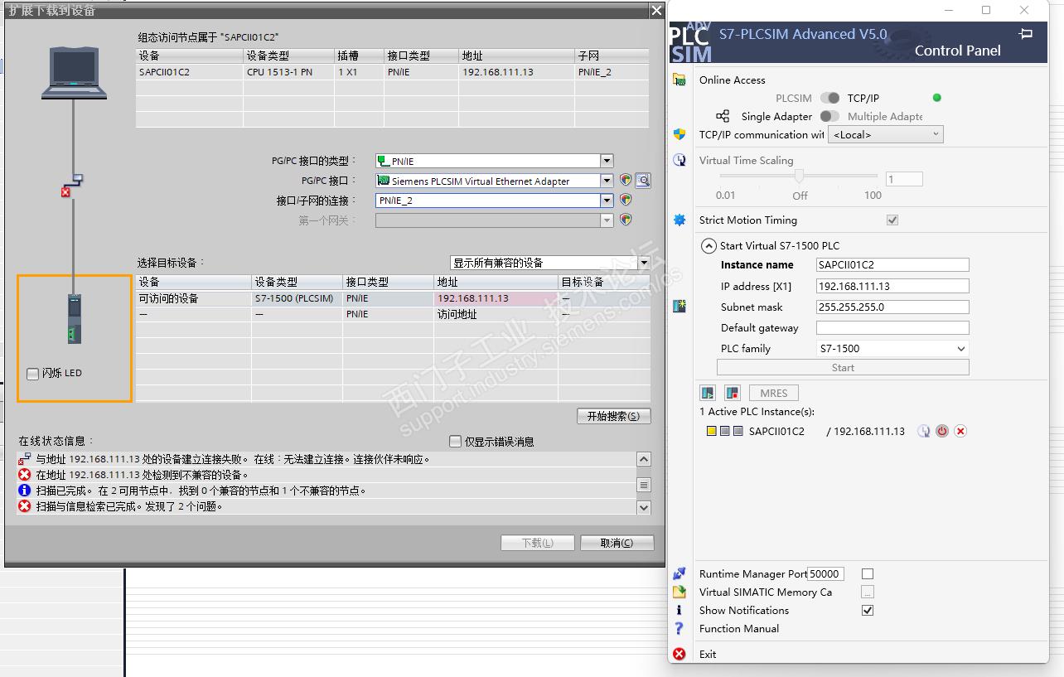This screenshot has height=677, width=1064.
Task: Click the 设备类型 column header in target table
Action: click(x=297, y=283)
